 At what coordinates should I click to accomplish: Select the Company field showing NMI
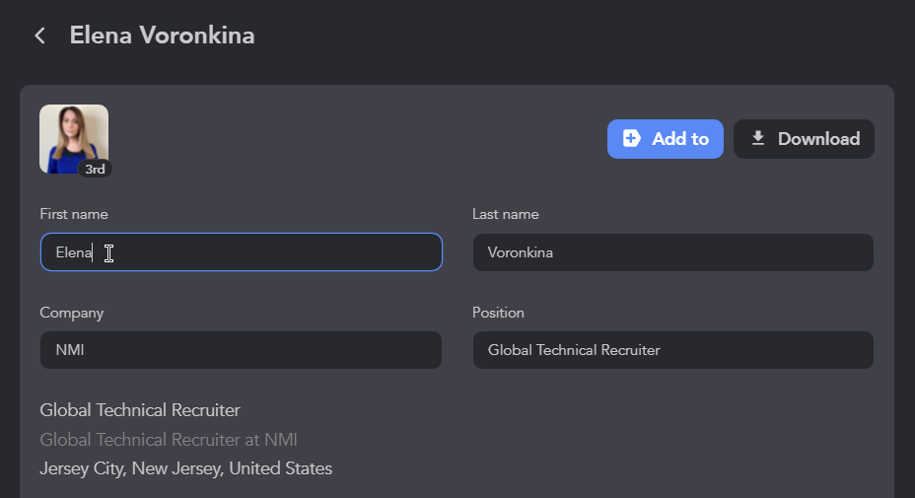click(x=241, y=350)
